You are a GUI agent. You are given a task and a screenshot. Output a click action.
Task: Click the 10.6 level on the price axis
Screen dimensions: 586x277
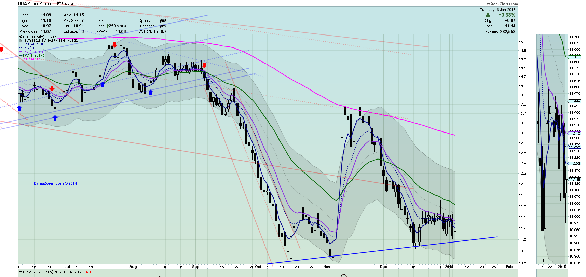(522, 263)
